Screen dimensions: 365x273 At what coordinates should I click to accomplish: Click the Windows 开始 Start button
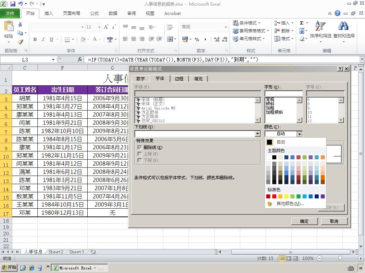pyautogui.click(x=9, y=267)
